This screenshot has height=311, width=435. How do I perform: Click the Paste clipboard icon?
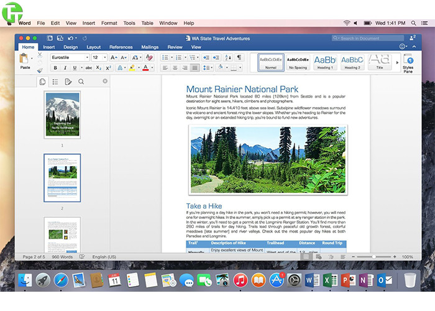25,59
